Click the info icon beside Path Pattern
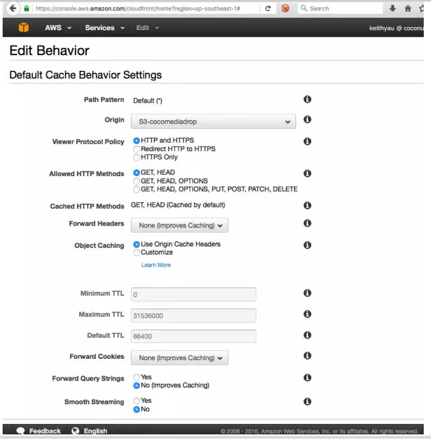The height and width of the screenshot is (439, 431). point(307,99)
